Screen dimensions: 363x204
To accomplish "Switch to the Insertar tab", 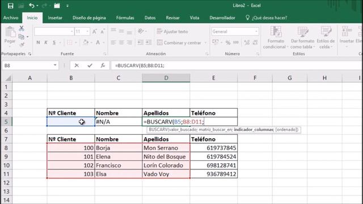I will [55, 18].
